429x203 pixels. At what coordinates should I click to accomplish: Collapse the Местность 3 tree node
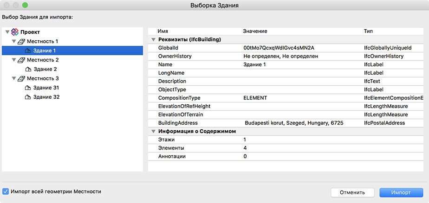pos(14,78)
